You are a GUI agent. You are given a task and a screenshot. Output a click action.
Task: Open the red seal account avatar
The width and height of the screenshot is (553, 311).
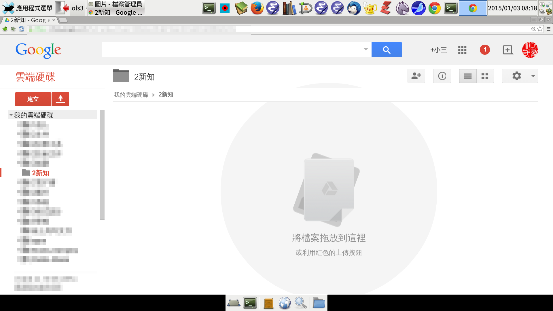530,50
